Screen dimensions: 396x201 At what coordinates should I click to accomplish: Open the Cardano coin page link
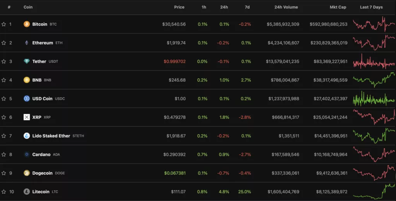[41, 154]
